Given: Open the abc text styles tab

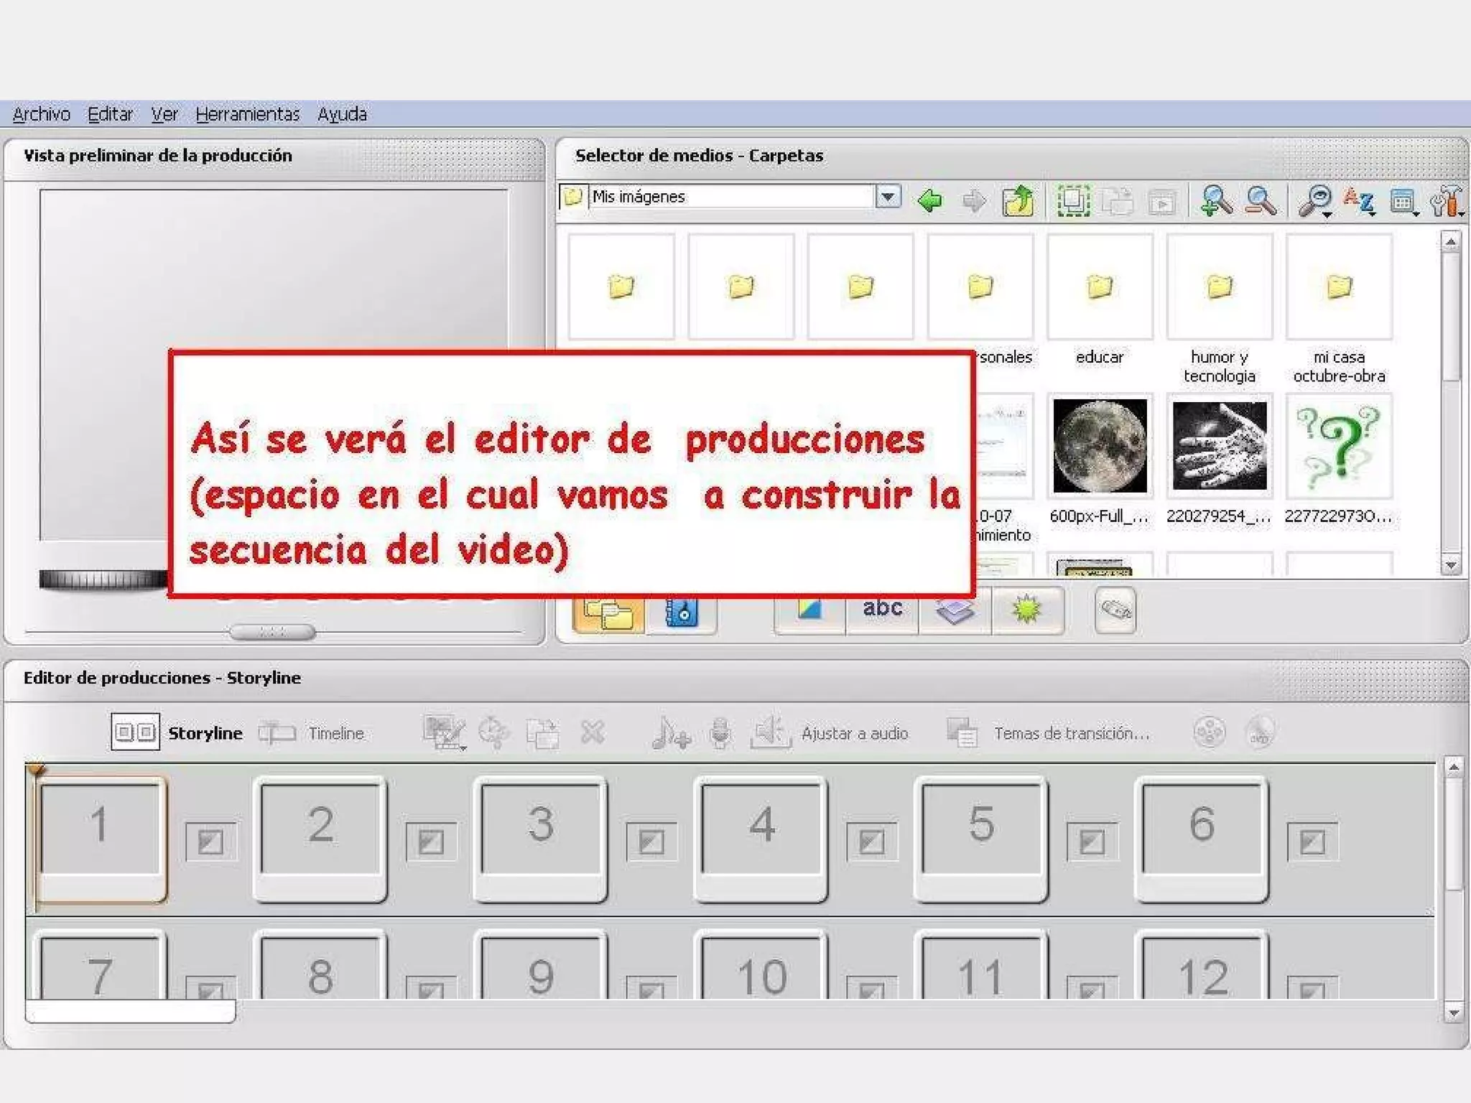Looking at the screenshot, I should pyautogui.click(x=882, y=610).
